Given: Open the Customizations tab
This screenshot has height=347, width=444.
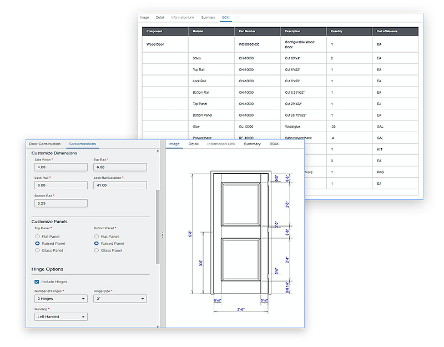Looking at the screenshot, I should coord(82,143).
